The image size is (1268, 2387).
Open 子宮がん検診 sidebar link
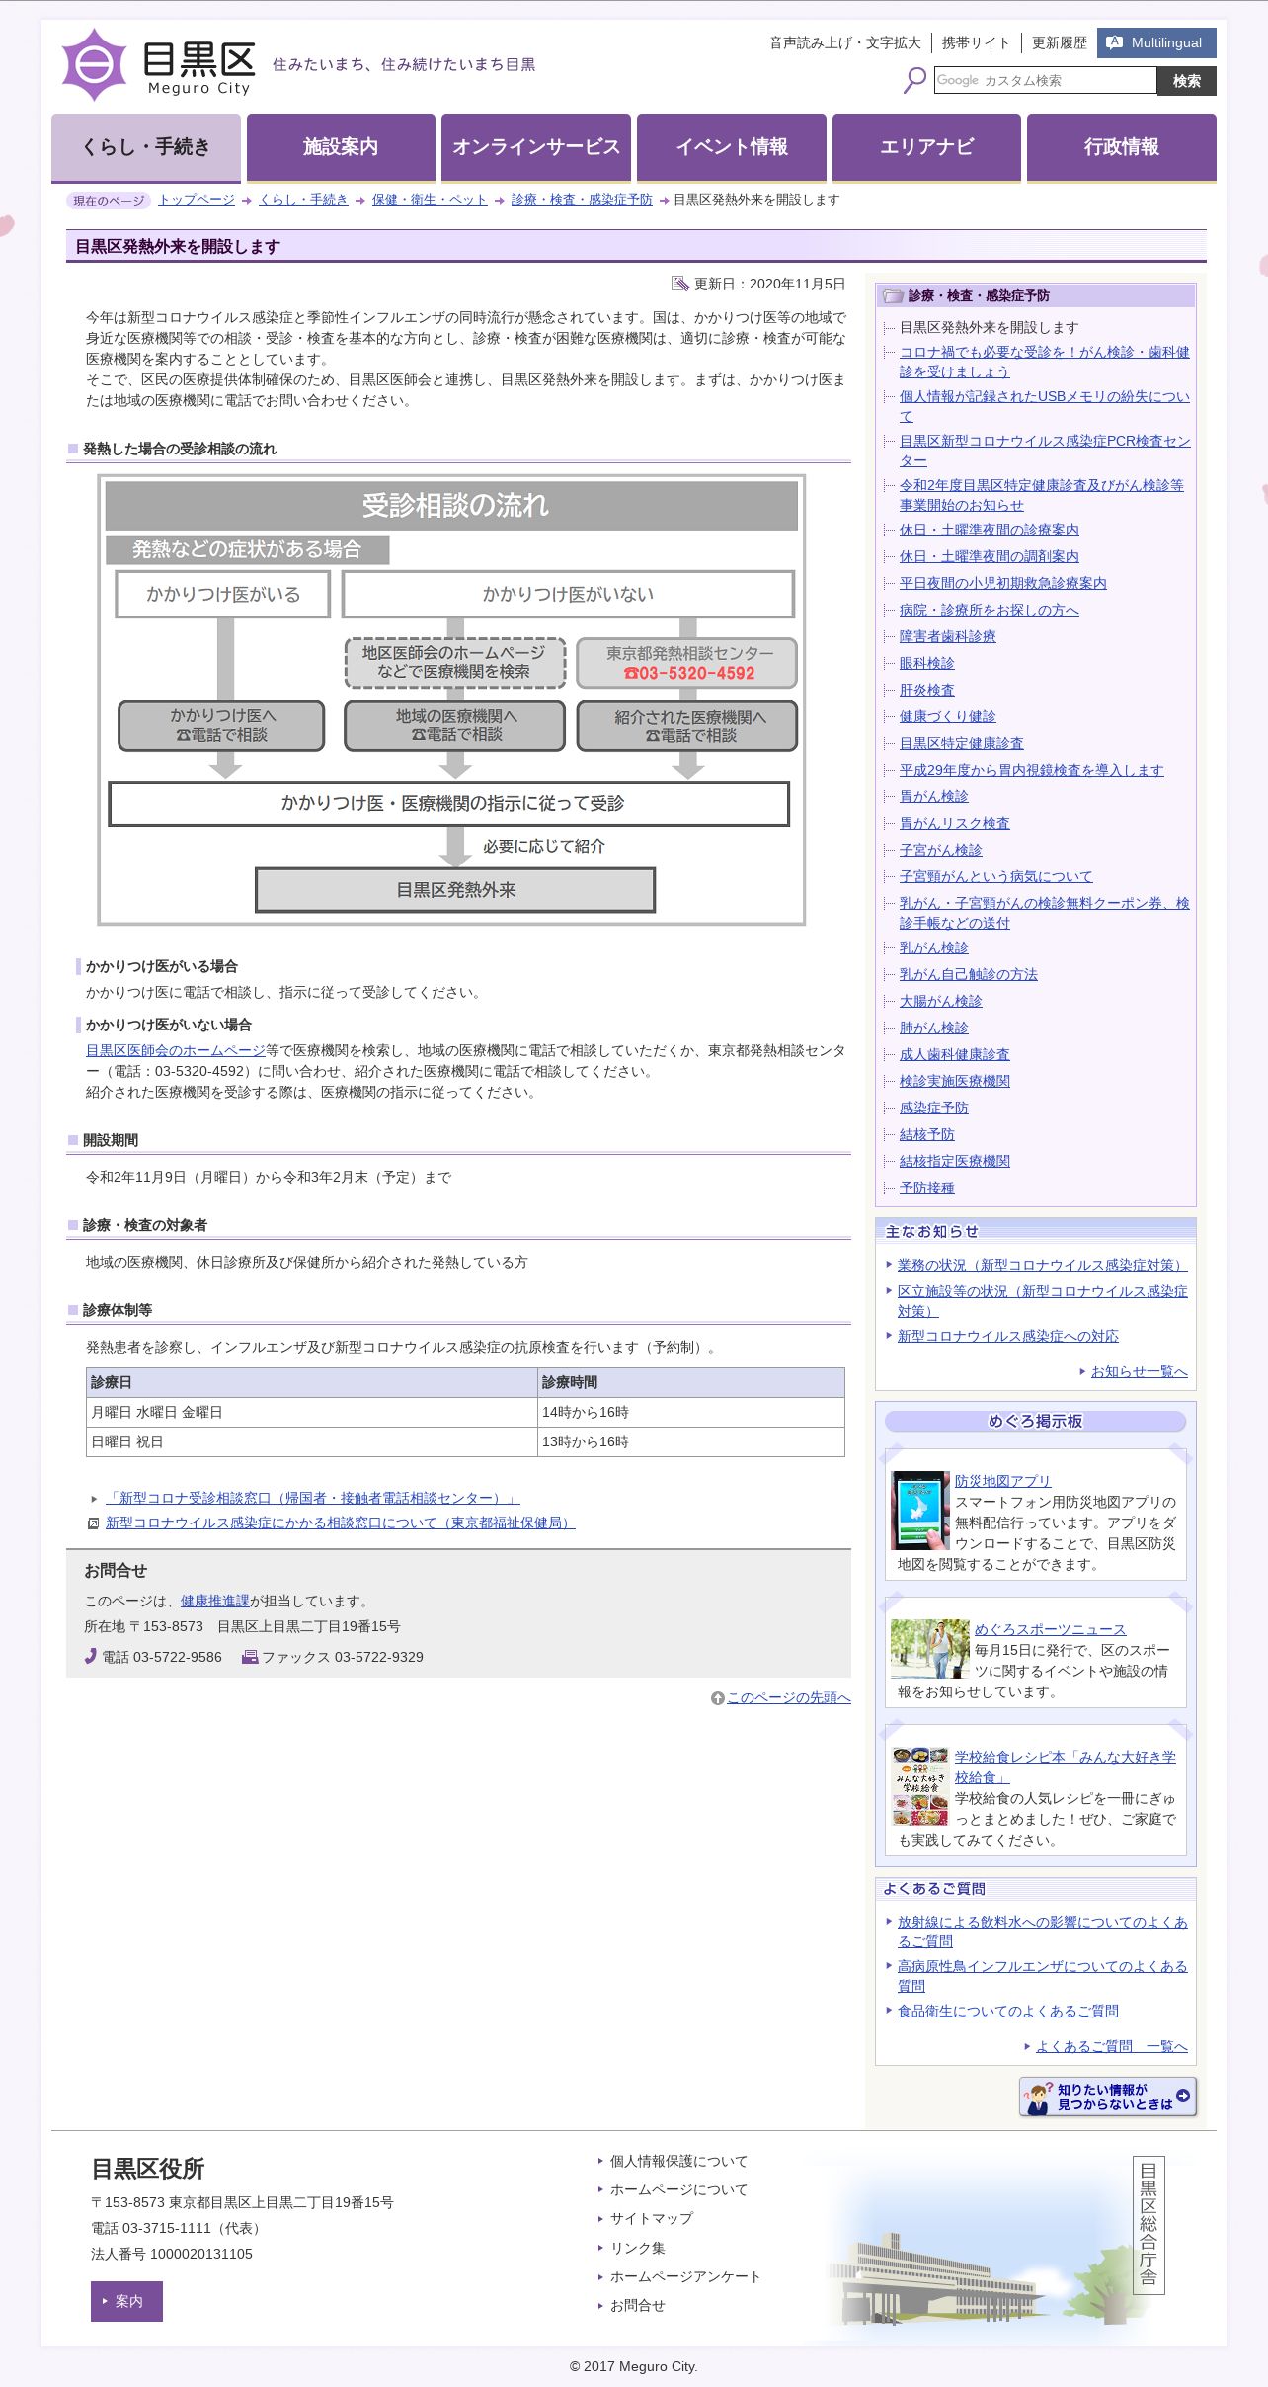tap(941, 850)
